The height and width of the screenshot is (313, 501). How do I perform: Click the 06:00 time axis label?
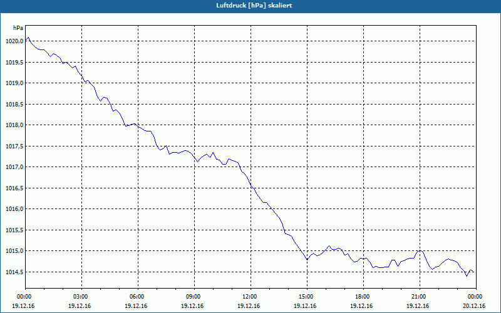point(138,296)
